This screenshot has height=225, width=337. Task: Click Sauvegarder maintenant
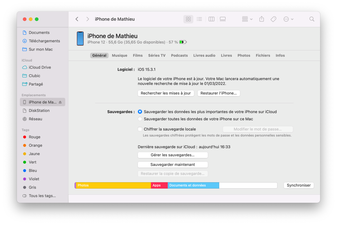tap(173, 164)
